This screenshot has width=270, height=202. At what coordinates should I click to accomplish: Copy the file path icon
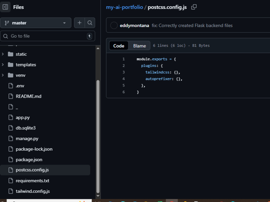194,7
